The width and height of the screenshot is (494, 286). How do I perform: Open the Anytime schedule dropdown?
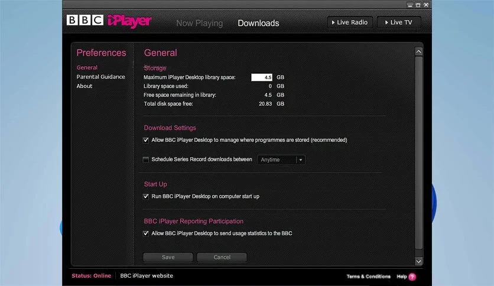281,160
